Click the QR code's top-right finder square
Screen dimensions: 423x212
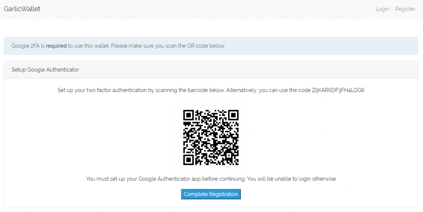pos(233,115)
